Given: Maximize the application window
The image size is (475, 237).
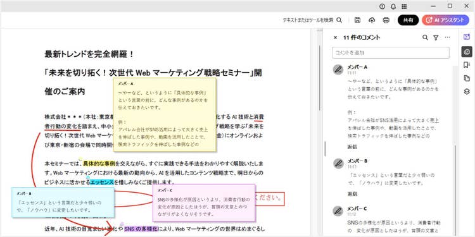Looking at the screenshot, I should (x=450, y=6).
